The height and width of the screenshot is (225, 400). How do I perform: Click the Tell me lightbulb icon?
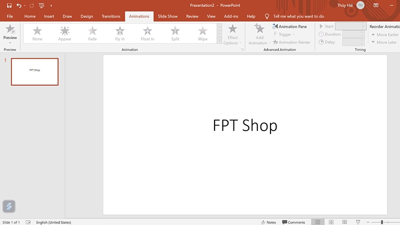[267, 16]
